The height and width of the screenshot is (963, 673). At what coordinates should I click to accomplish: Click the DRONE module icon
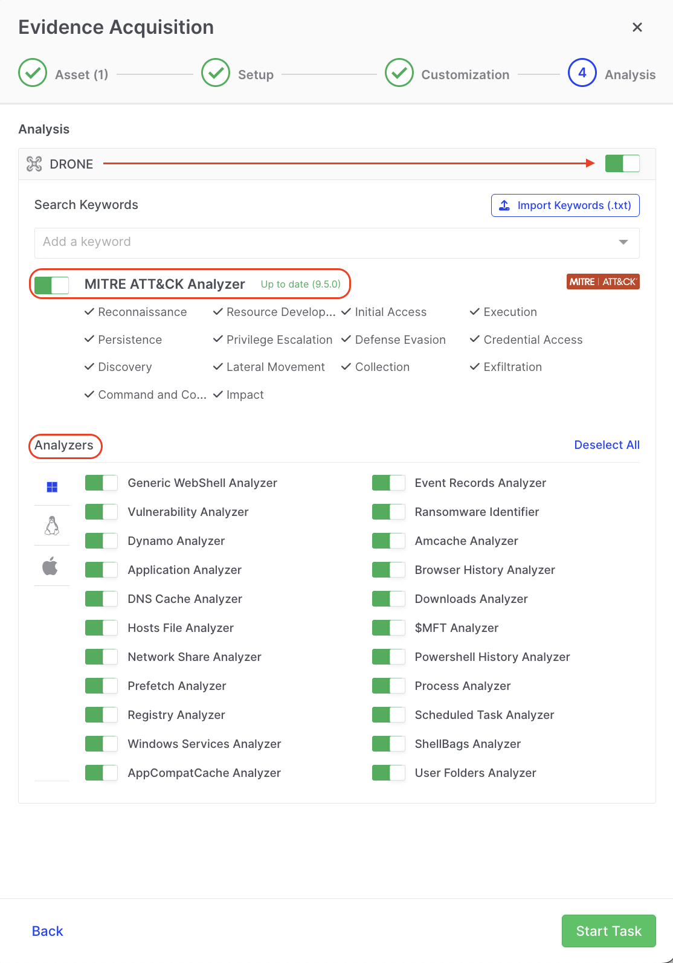[x=34, y=164]
